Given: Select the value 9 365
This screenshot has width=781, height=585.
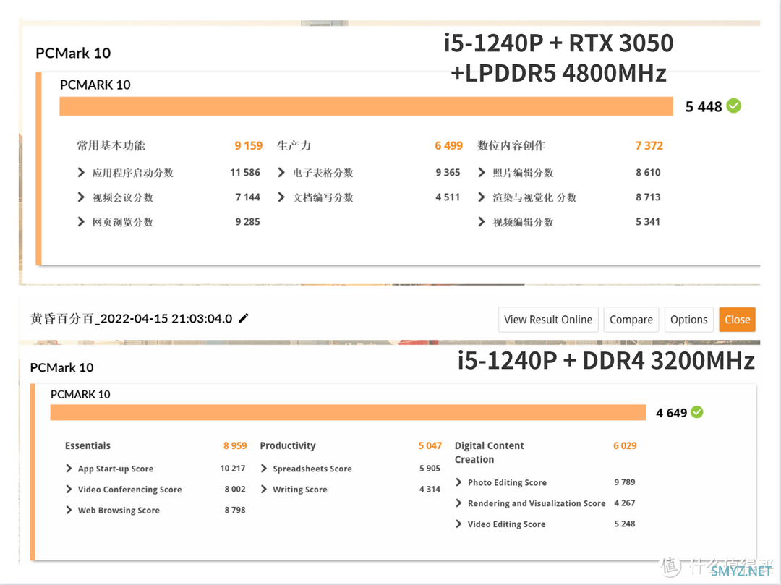Looking at the screenshot, I should [448, 172].
